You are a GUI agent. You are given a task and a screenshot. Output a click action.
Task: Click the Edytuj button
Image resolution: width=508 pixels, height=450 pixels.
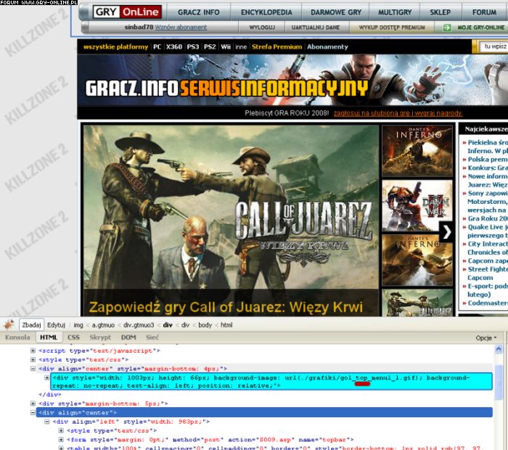click(x=56, y=324)
